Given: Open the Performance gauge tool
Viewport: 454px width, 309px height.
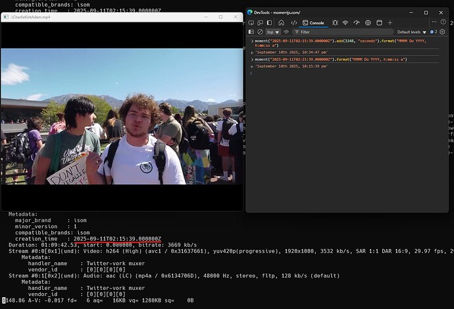Looking at the screenshot, I should 357,22.
